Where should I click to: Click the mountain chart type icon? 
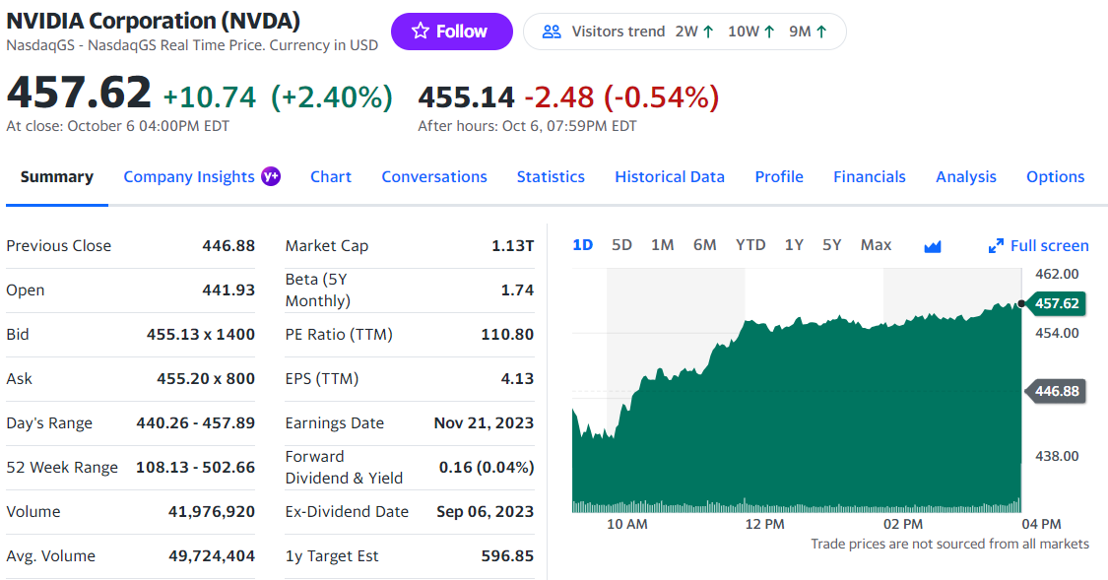click(933, 246)
